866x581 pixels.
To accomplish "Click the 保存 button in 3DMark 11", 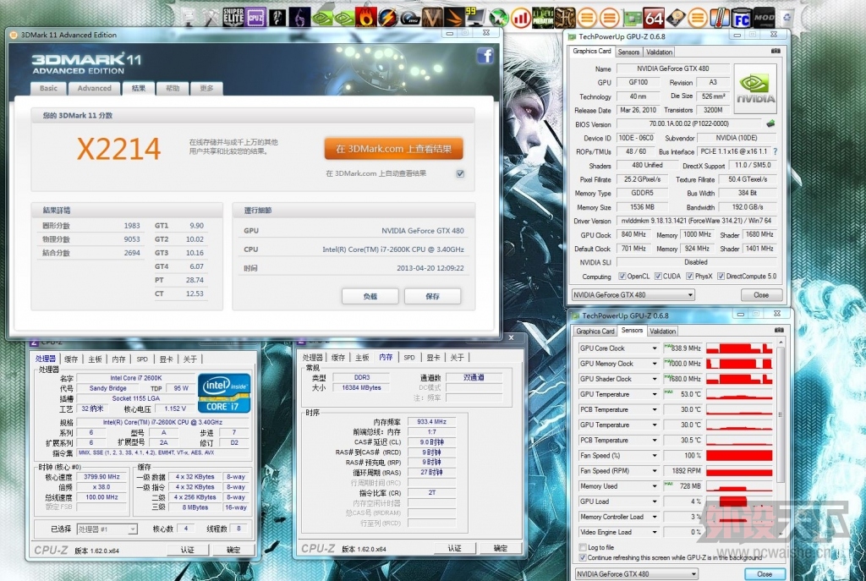I will [432, 296].
